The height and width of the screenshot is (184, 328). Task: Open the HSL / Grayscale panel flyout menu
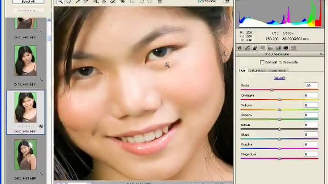pyautogui.click(x=321, y=54)
